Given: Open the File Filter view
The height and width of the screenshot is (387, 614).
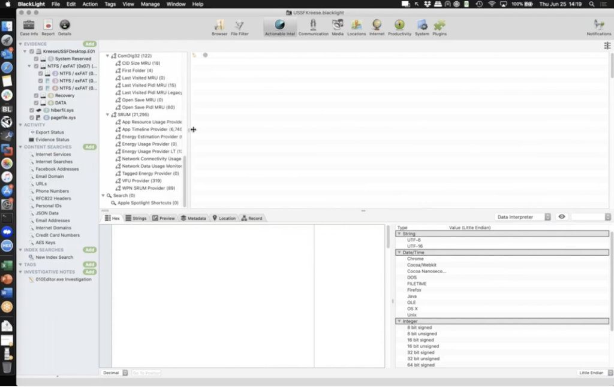Looking at the screenshot, I should (x=239, y=28).
